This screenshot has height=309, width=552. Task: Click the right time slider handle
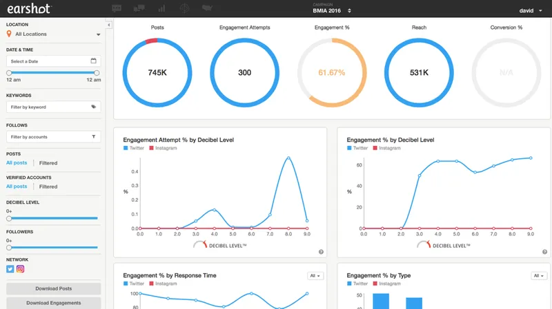97,73
